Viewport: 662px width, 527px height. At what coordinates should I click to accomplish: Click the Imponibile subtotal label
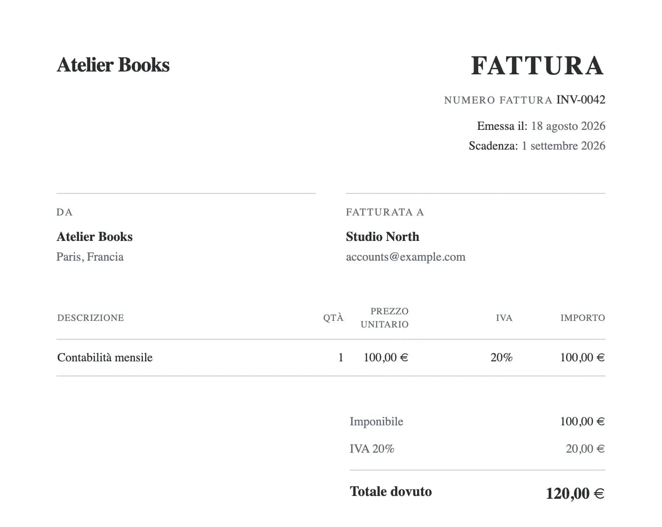[377, 422]
